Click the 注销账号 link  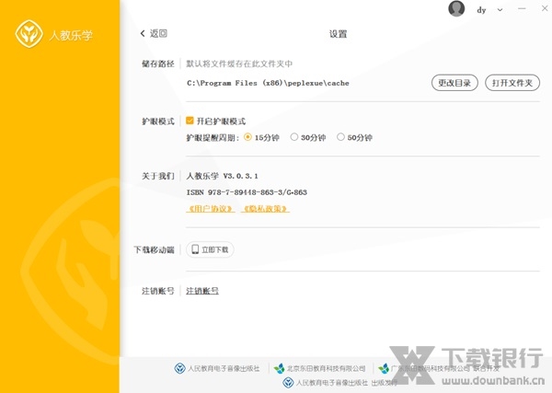pos(202,291)
